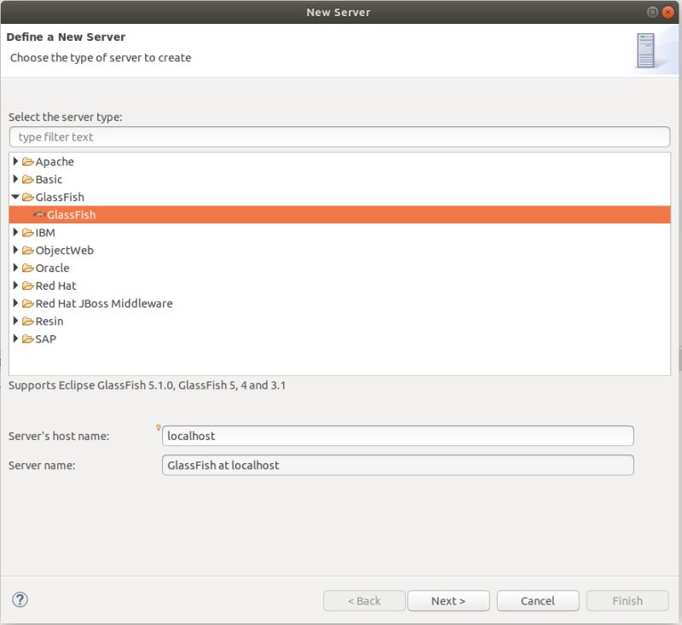Expand the ObjectWeb server folder
682x625 pixels.
[x=15, y=250]
